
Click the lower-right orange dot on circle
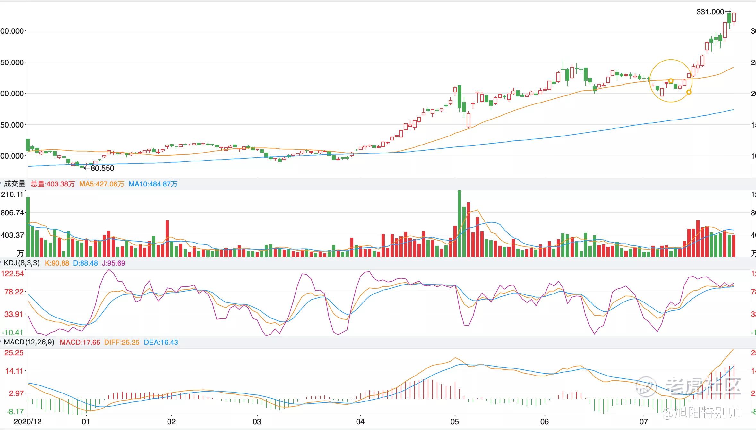[689, 92]
